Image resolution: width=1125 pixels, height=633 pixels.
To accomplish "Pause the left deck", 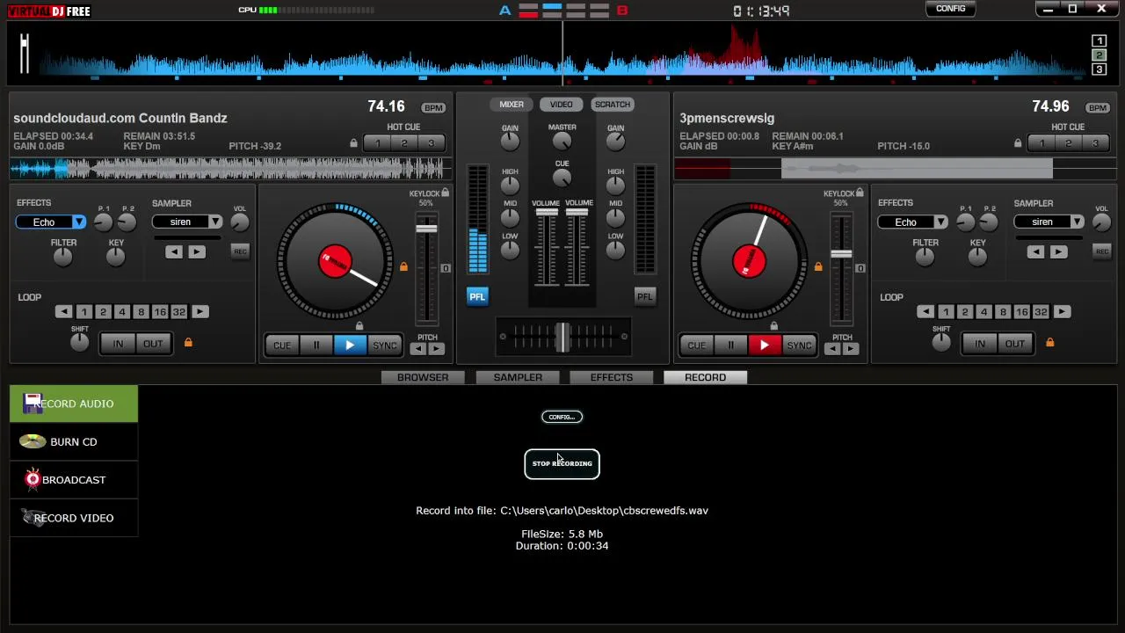I will coord(316,346).
